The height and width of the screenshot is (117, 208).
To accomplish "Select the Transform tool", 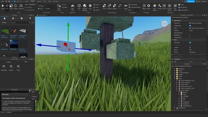I will click(21, 6).
